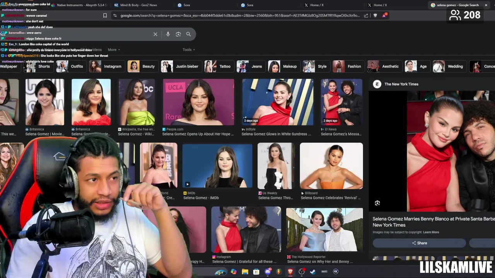Filter images by Aesthetic chip

[384, 66]
